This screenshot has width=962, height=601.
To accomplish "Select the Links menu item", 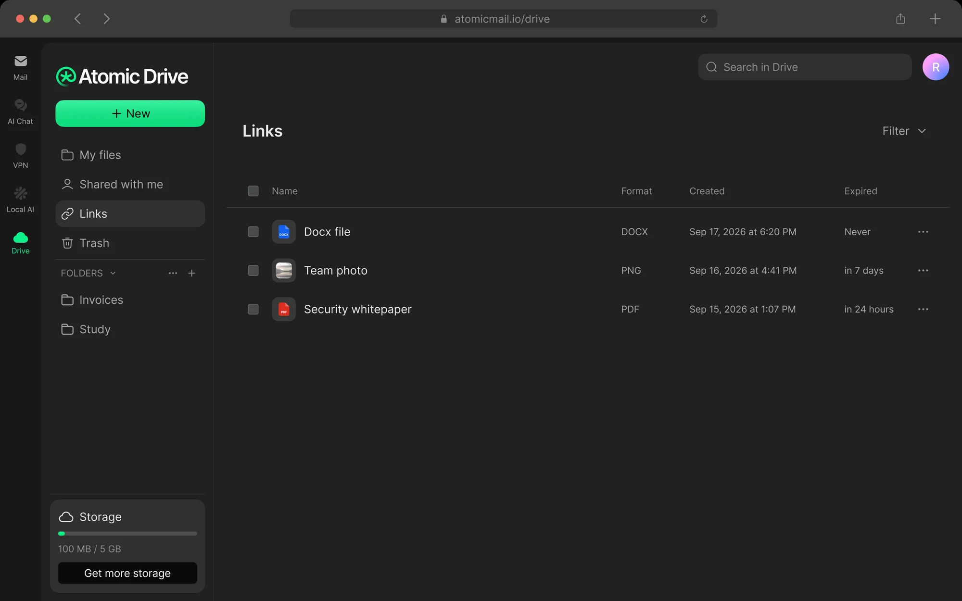I will [130, 213].
